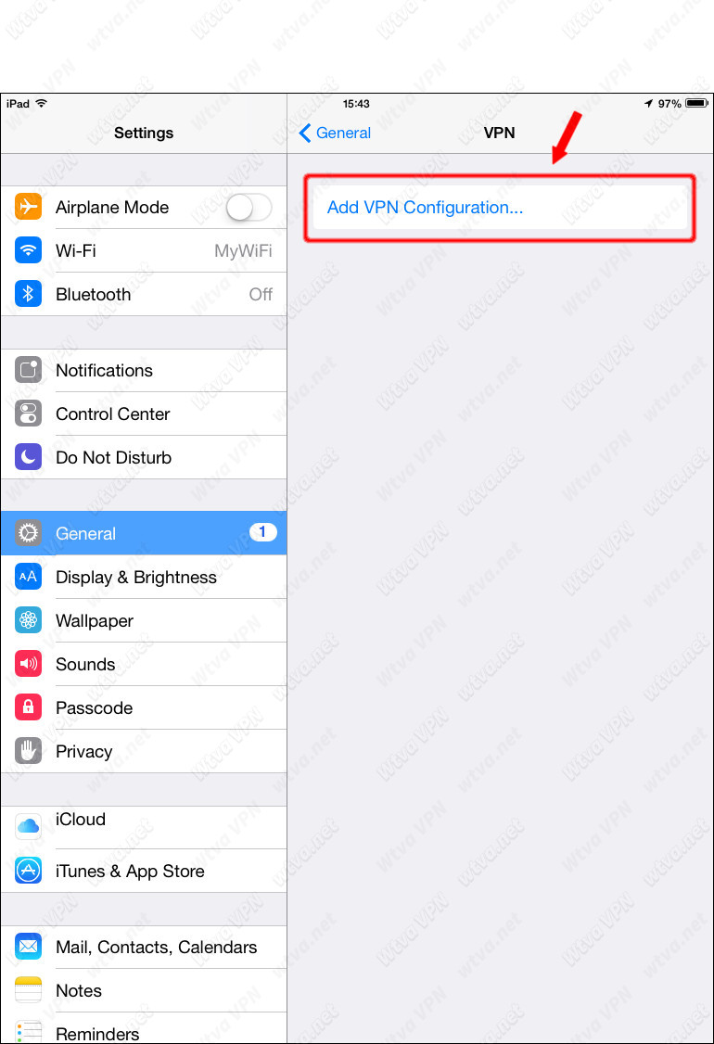Tap Add VPN Configuration link
This screenshot has width=714, height=1044.
click(x=425, y=208)
